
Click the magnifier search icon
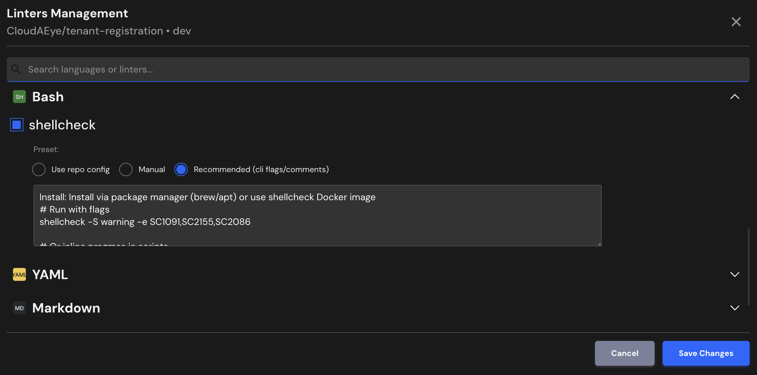click(16, 69)
